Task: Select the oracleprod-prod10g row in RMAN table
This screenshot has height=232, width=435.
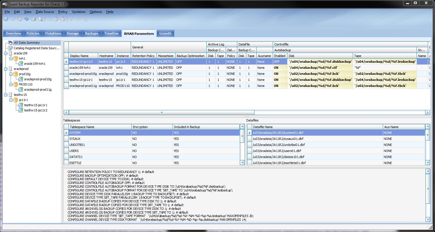Action: coord(247,74)
